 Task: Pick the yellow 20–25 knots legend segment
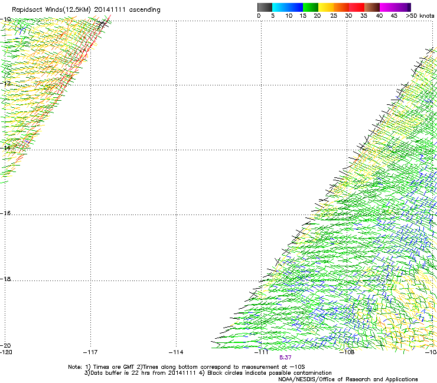[326, 7]
